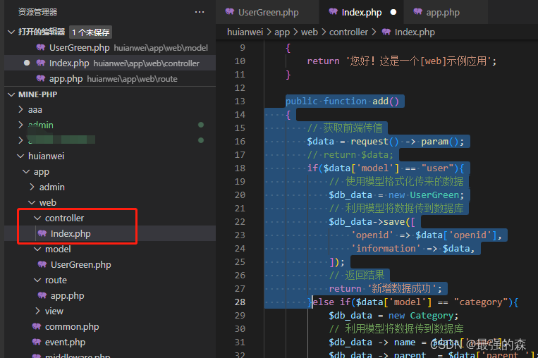Viewport: 538px width, 358px height.
Task: Click app in the breadcrumb path
Action: pos(282,32)
